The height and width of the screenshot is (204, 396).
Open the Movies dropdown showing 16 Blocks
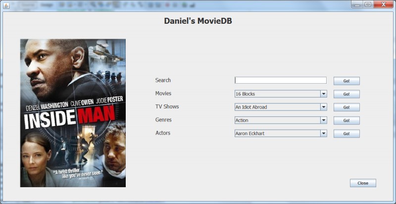pyautogui.click(x=281, y=94)
